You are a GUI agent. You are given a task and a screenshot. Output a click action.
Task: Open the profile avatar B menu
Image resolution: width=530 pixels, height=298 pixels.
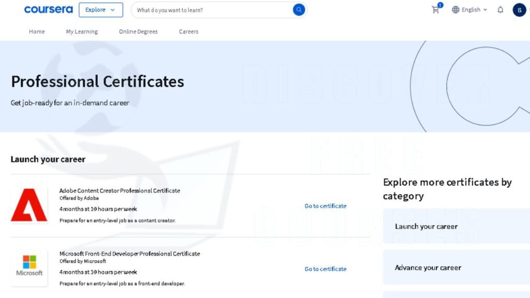519,10
